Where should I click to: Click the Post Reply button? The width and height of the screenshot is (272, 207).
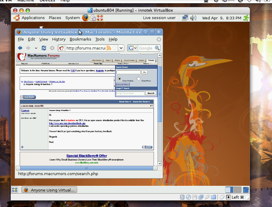[x=28, y=97]
